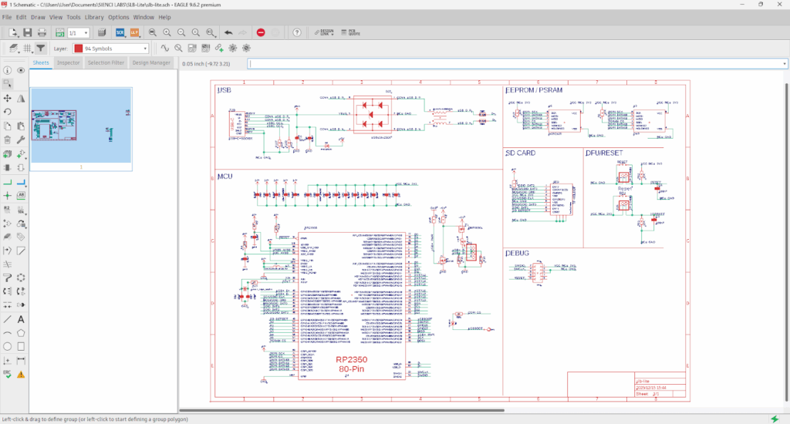The height and width of the screenshot is (424, 790).
Task: Click the Save disk icon
Action: tap(27, 32)
